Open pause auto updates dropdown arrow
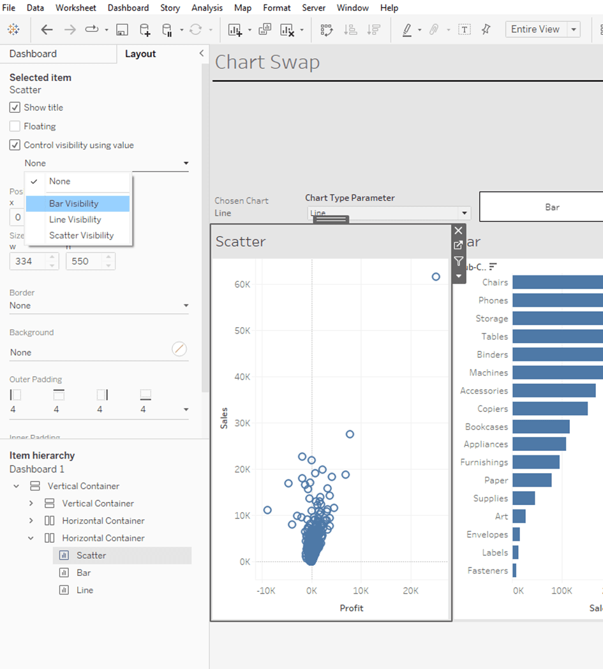The width and height of the screenshot is (603, 669). coord(182,30)
